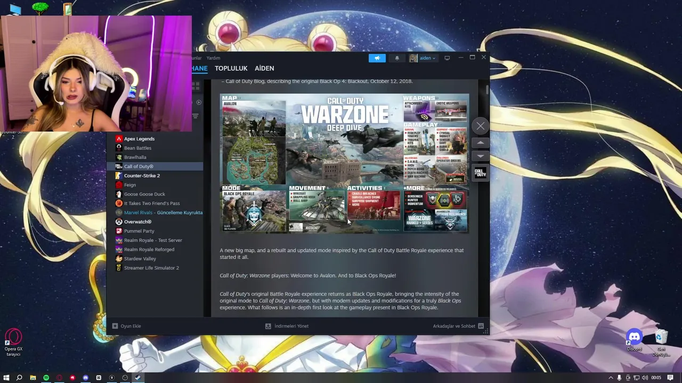The width and height of the screenshot is (682, 383).
Task: Switch Steam to Big Picture mode icon
Action: (x=447, y=58)
